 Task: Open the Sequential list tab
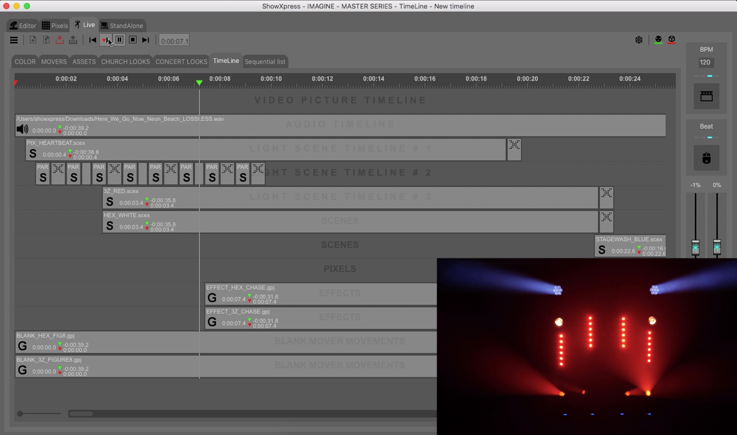(x=265, y=62)
